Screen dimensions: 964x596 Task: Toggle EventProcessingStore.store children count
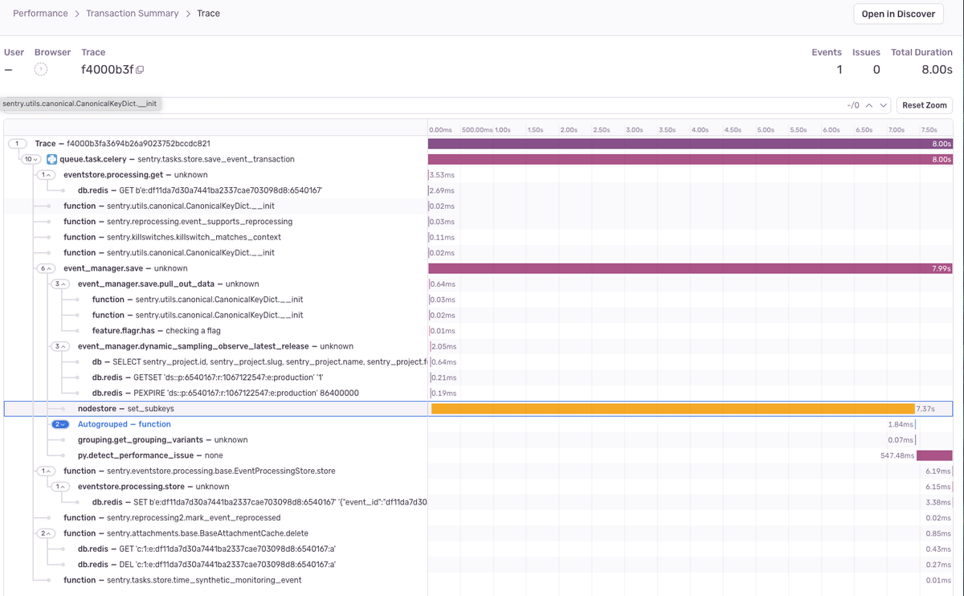(x=46, y=471)
